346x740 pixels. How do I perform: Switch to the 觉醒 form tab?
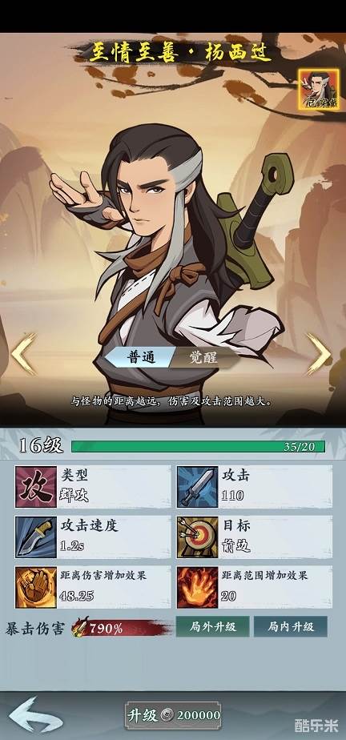coord(204,358)
